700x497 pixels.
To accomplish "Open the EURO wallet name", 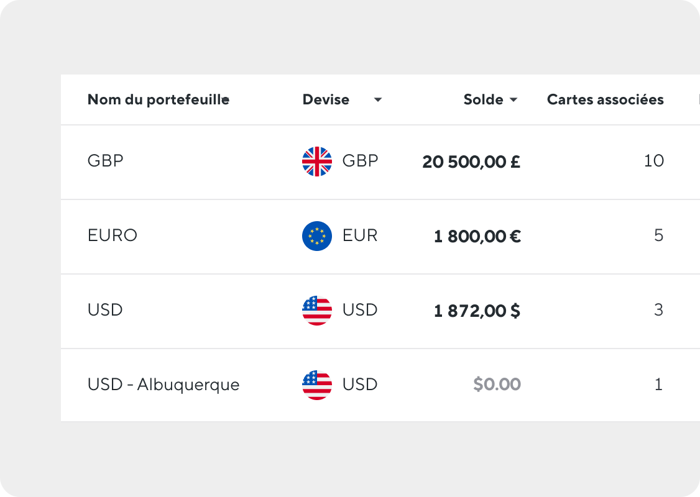I will [x=113, y=235].
